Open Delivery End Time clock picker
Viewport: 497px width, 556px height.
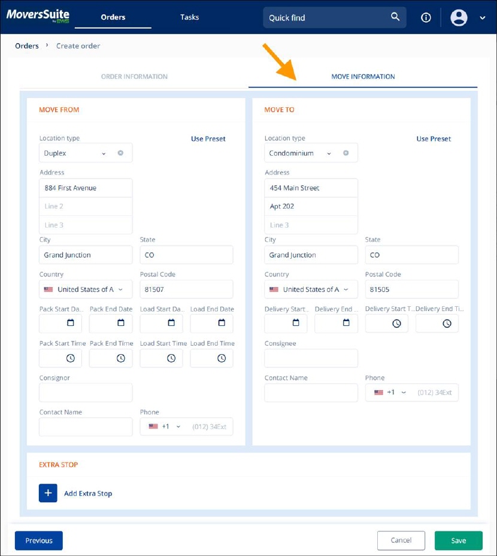pos(447,323)
